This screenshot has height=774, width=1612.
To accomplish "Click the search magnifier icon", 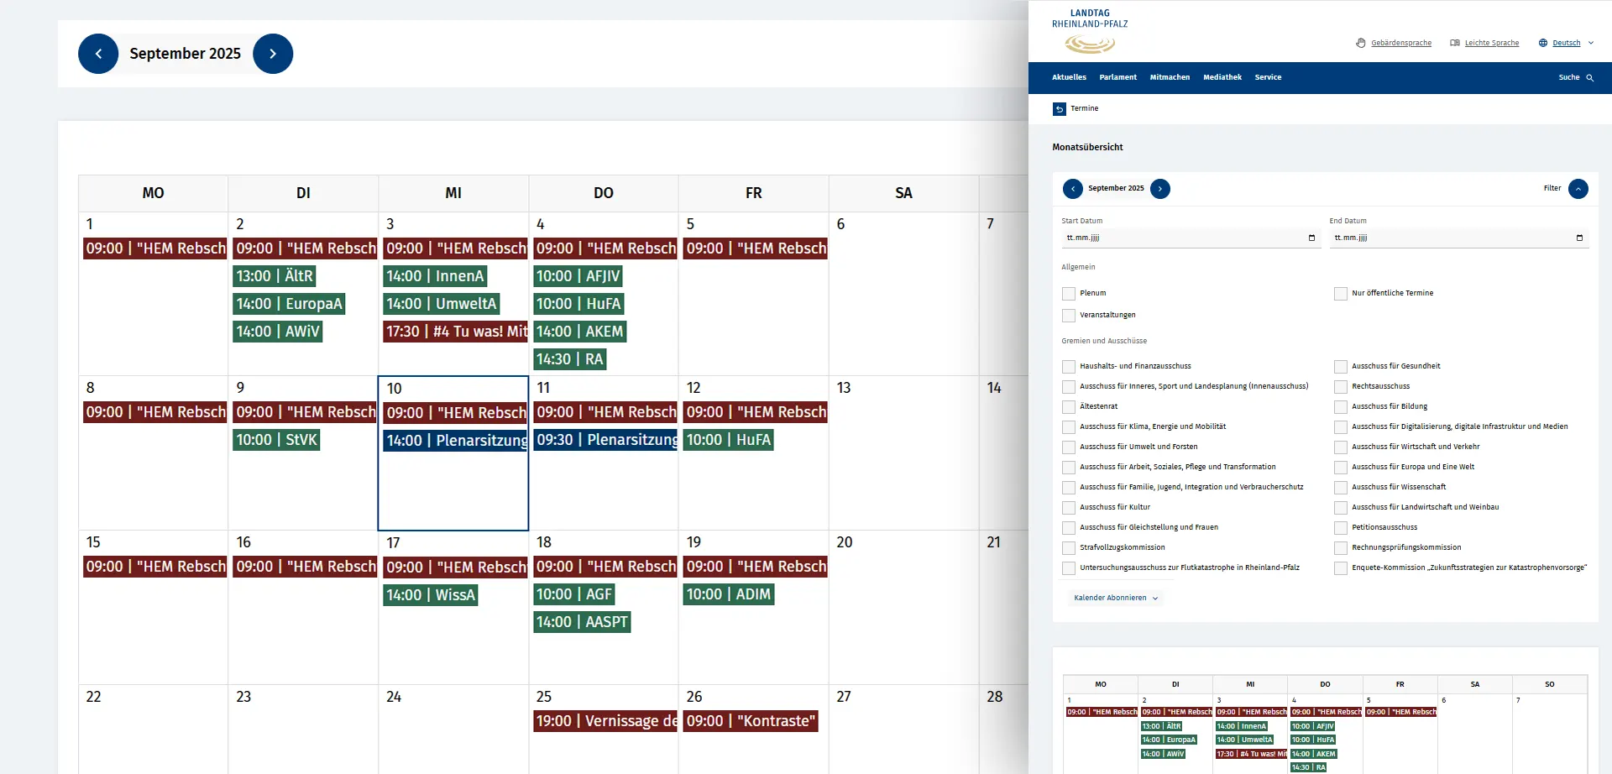I will coord(1589,77).
